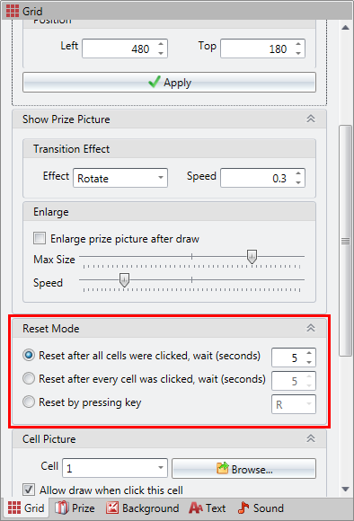Collapse the Cell Picture section
The width and height of the screenshot is (354, 521).
click(x=311, y=438)
